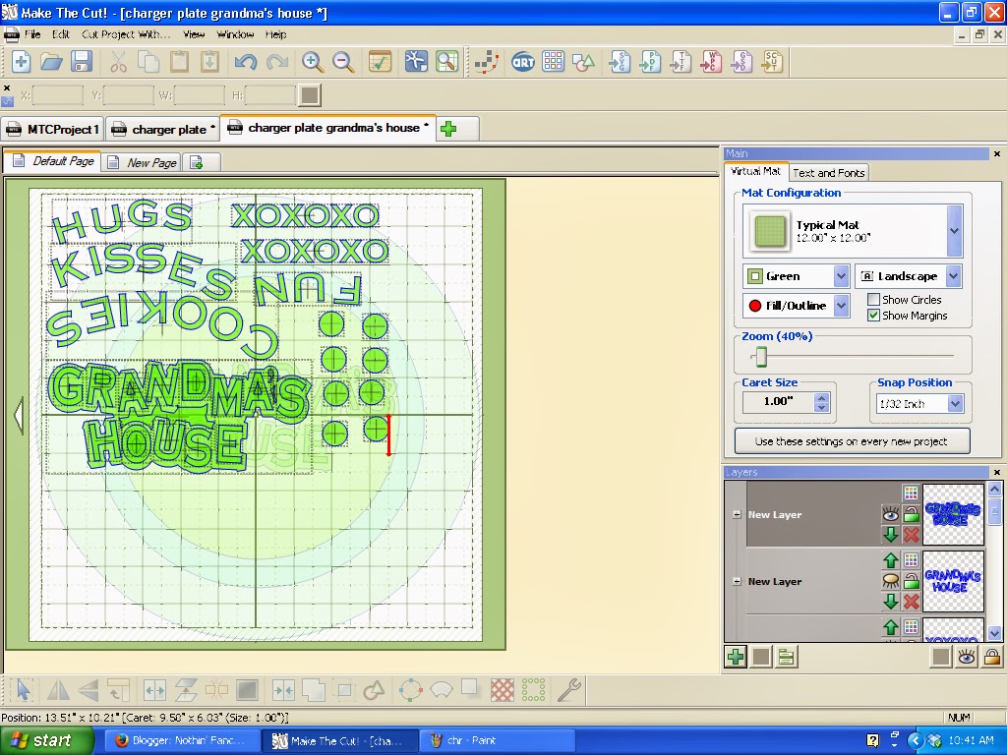Viewport: 1007px width, 755px height.
Task: Select GRANDMA'S HOUSE top layer thumbnail
Action: click(x=953, y=514)
